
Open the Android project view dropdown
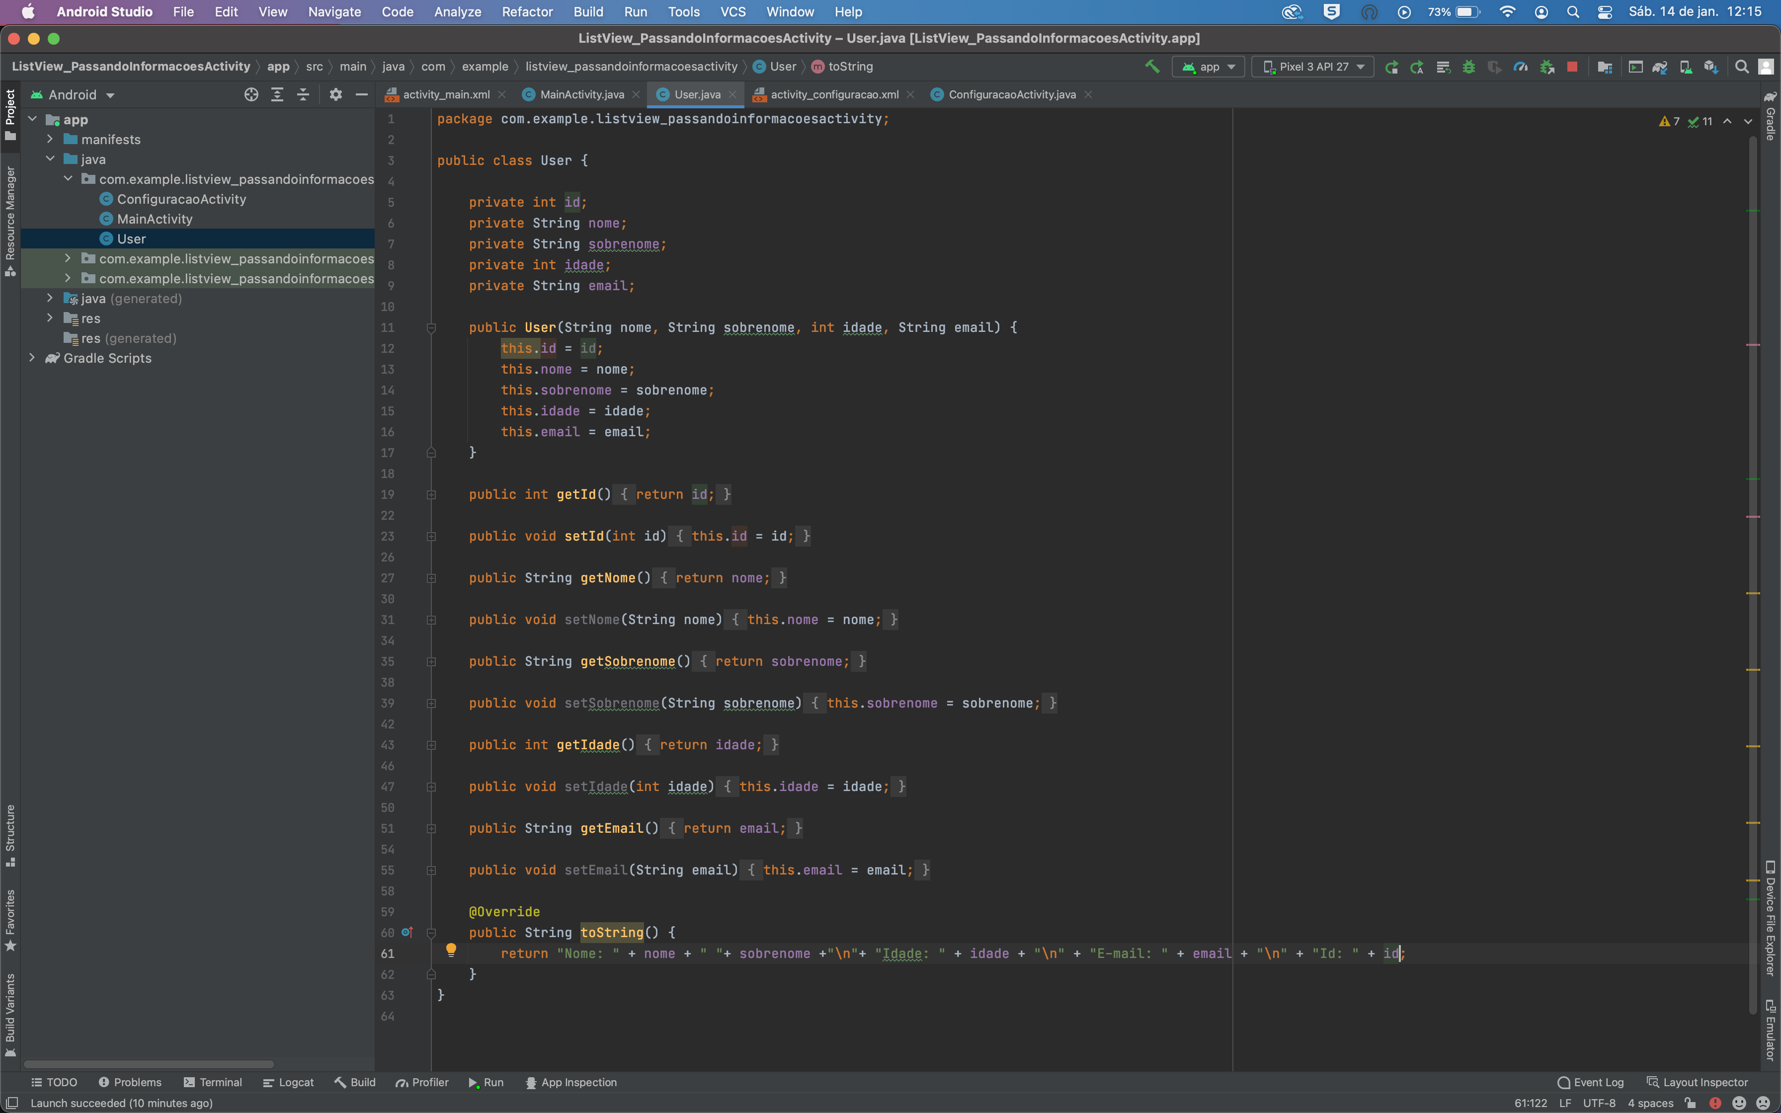(73, 94)
